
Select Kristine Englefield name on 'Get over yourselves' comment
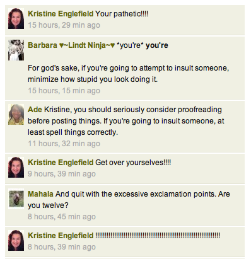coord(61,163)
